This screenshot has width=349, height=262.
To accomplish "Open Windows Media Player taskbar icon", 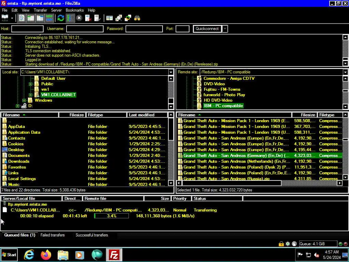I will coord(80,255).
